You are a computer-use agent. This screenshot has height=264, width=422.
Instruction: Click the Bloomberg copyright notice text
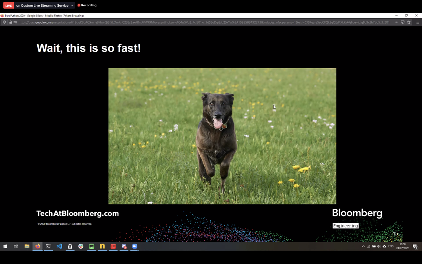click(65, 224)
